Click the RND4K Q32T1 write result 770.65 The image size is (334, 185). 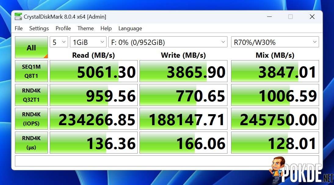(x=183, y=95)
